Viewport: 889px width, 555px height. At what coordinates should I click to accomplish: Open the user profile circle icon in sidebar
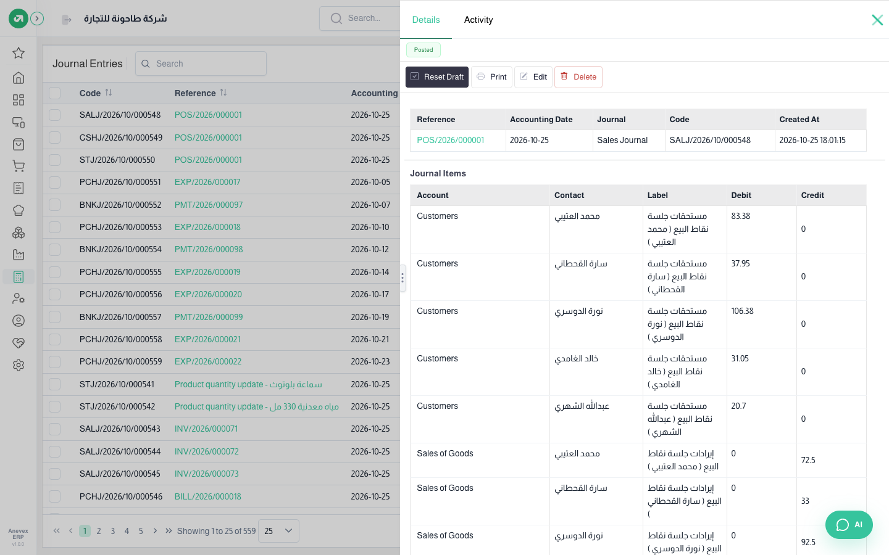pos(19,321)
